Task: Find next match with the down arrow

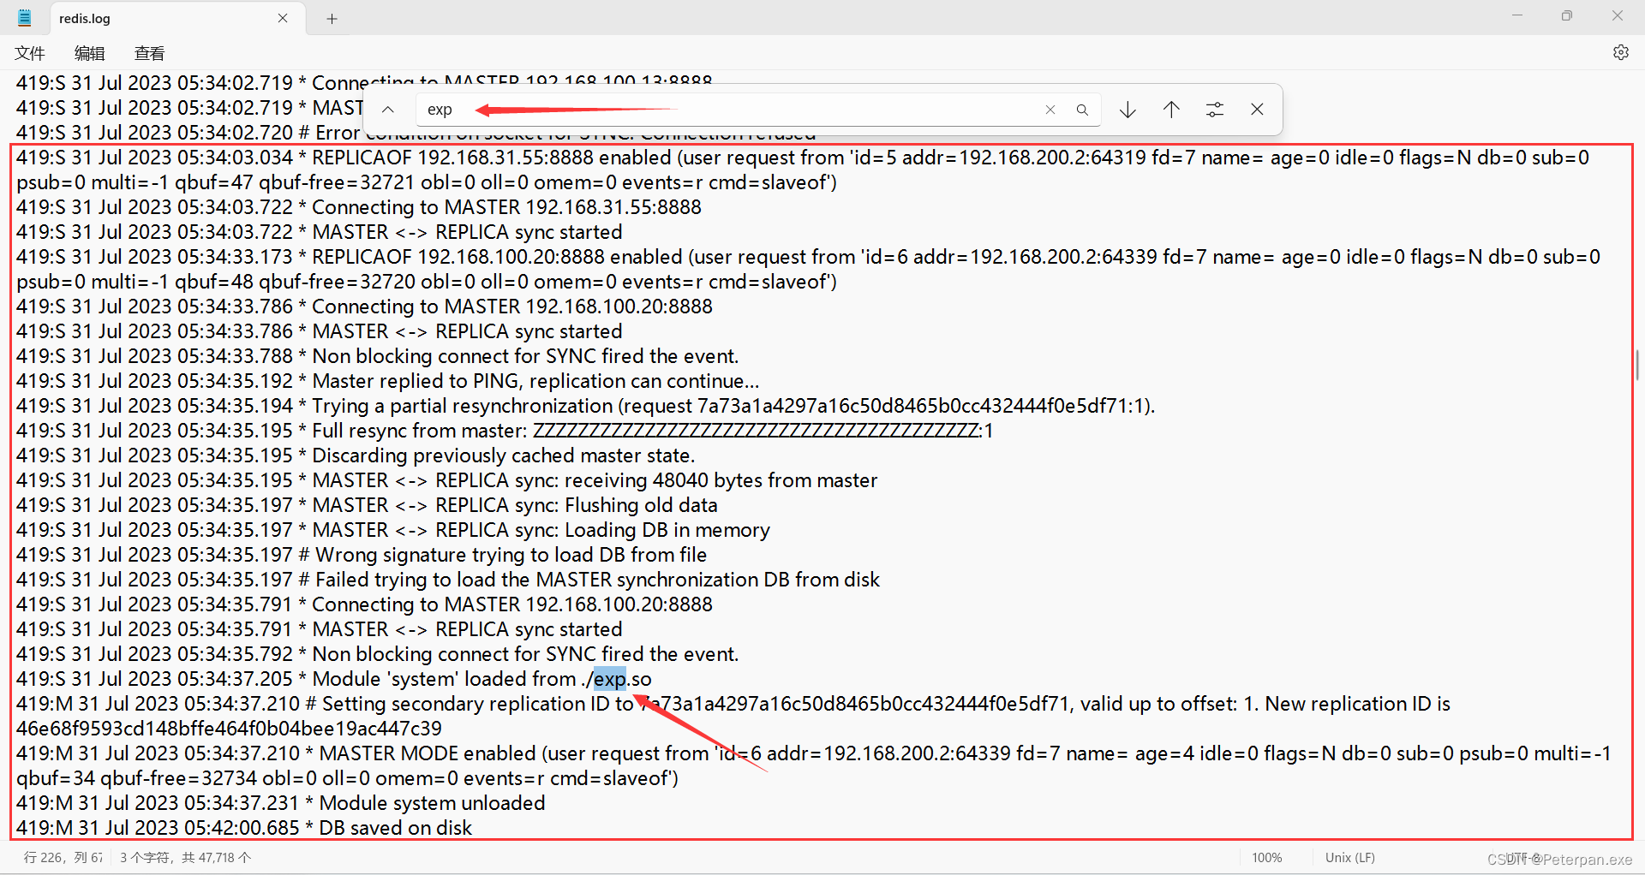Action: click(1128, 110)
